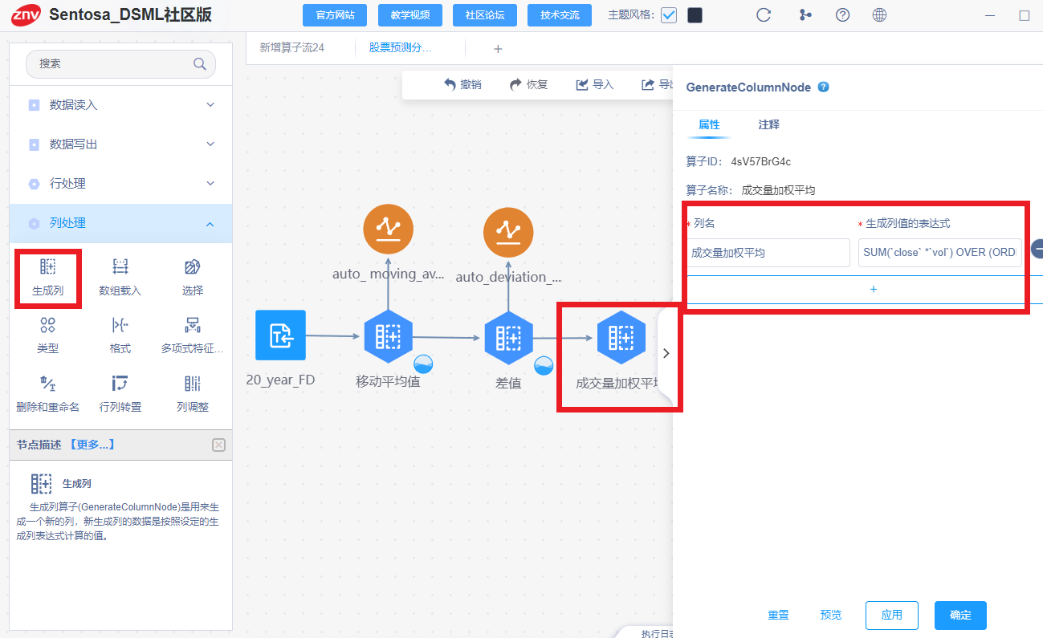Collapse the properties panel with arrow
This screenshot has height=638, width=1043.
(x=666, y=353)
